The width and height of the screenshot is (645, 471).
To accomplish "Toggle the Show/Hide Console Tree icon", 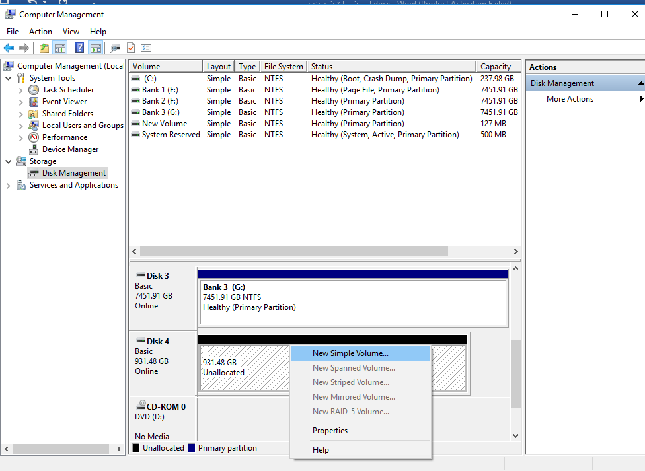I will coord(60,48).
